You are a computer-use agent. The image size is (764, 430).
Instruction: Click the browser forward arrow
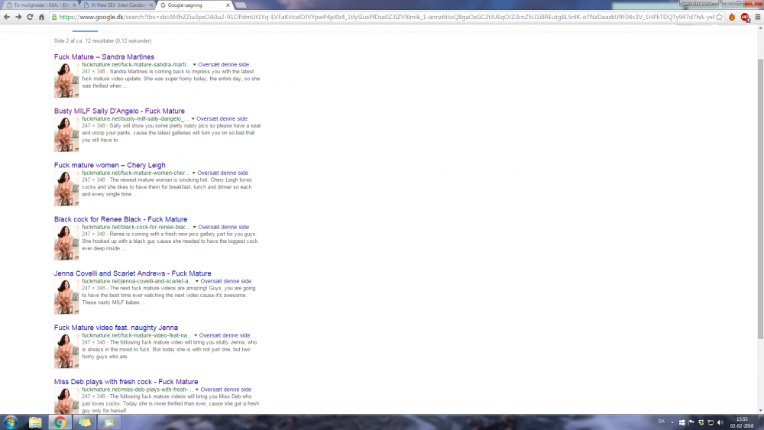[x=18, y=17]
